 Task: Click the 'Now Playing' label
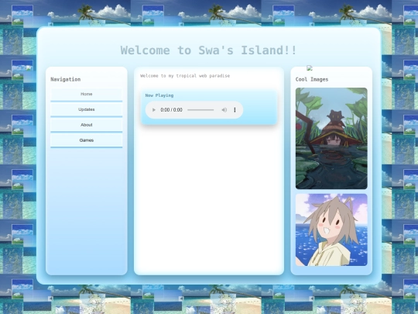point(159,95)
